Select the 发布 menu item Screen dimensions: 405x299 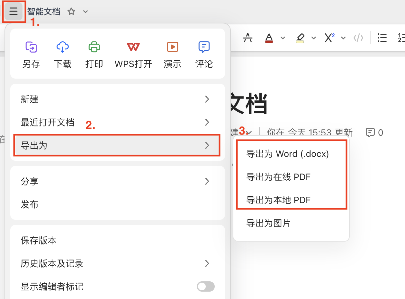tap(117, 204)
